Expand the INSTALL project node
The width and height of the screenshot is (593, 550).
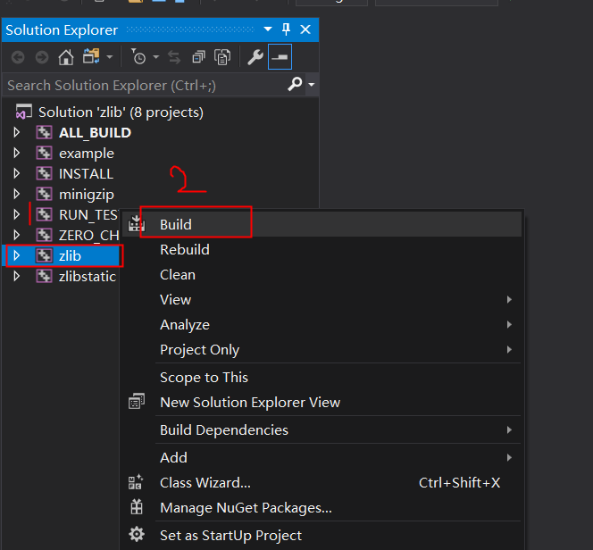point(17,173)
